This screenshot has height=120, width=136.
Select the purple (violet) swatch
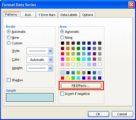94,54
